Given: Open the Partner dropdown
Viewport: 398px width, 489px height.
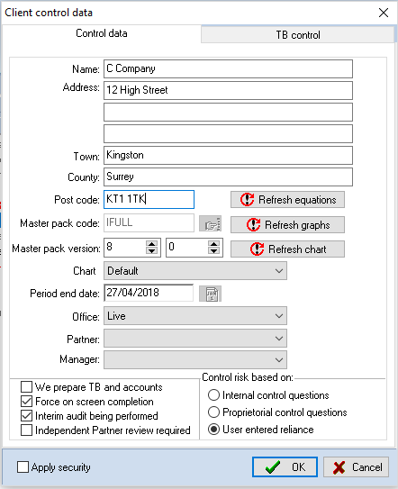Looking at the screenshot, I should (x=195, y=339).
